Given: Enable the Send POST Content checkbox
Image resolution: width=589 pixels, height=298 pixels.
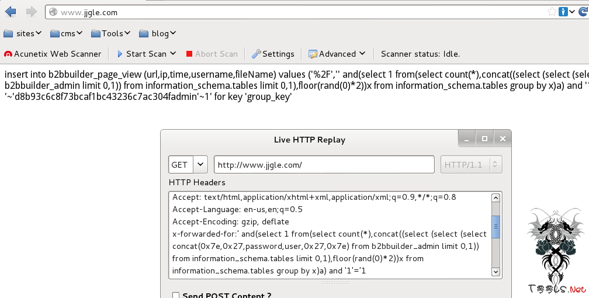Looking at the screenshot, I should tap(175, 295).
